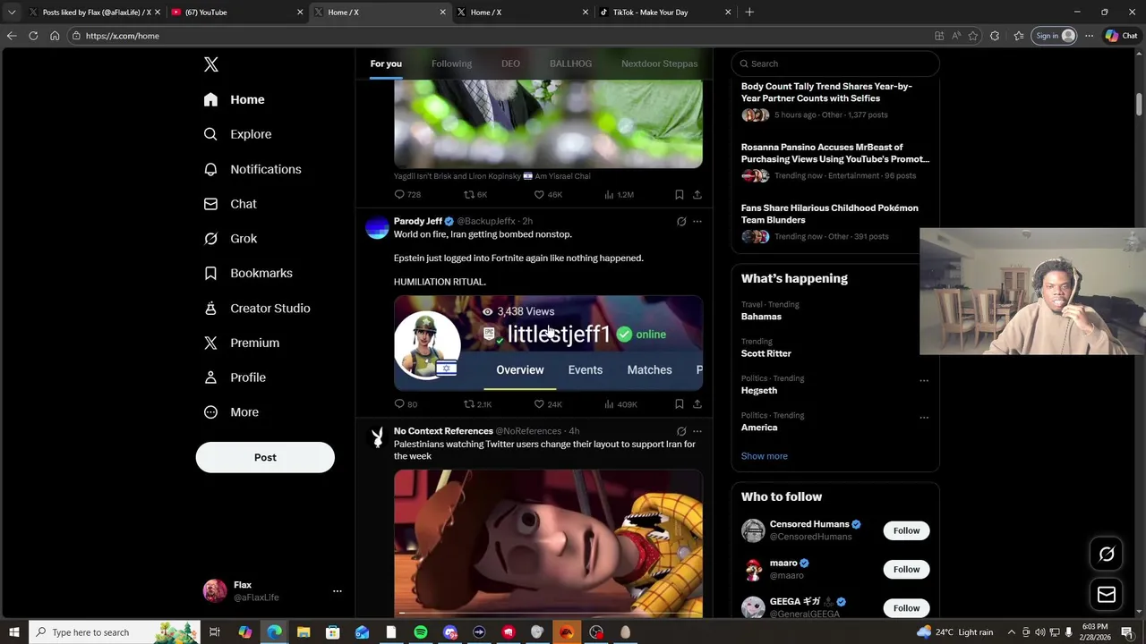This screenshot has width=1146, height=644.
Task: Open Task View on taskbar
Action: 215,632
